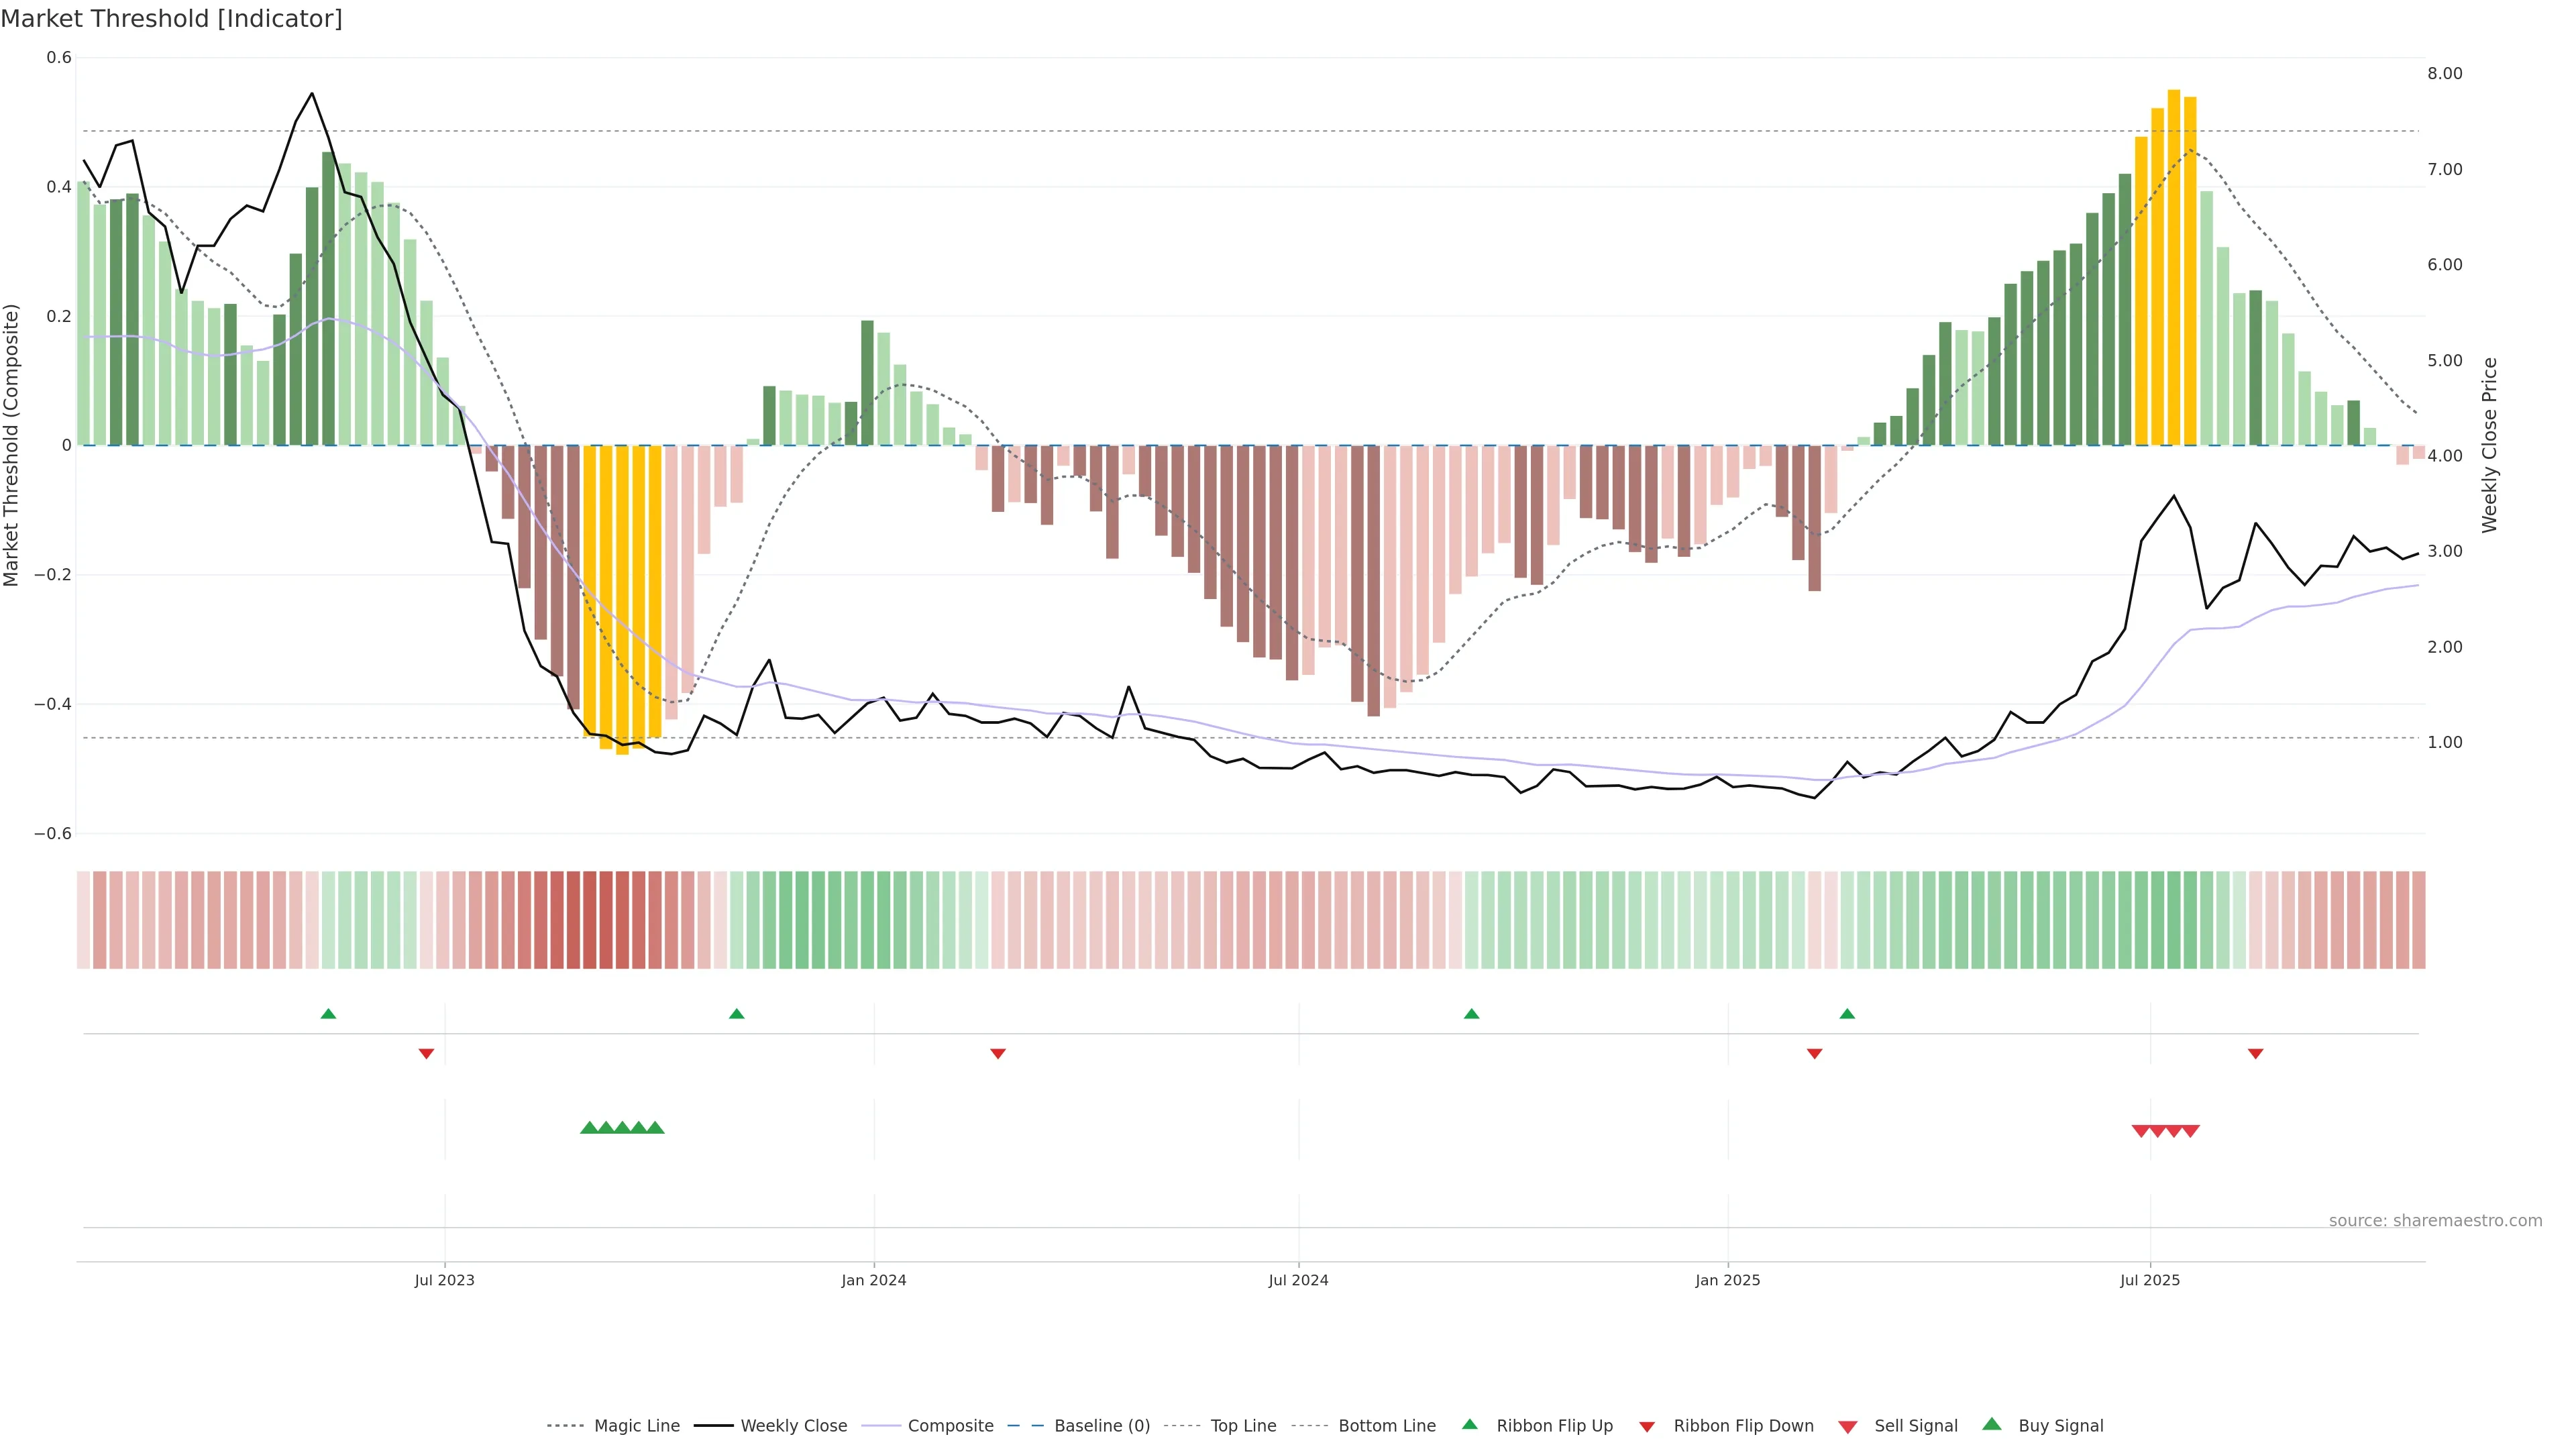Click Ribbon Flip Down legend triangle icon
The height and width of the screenshot is (1449, 2576).
point(1647,1427)
